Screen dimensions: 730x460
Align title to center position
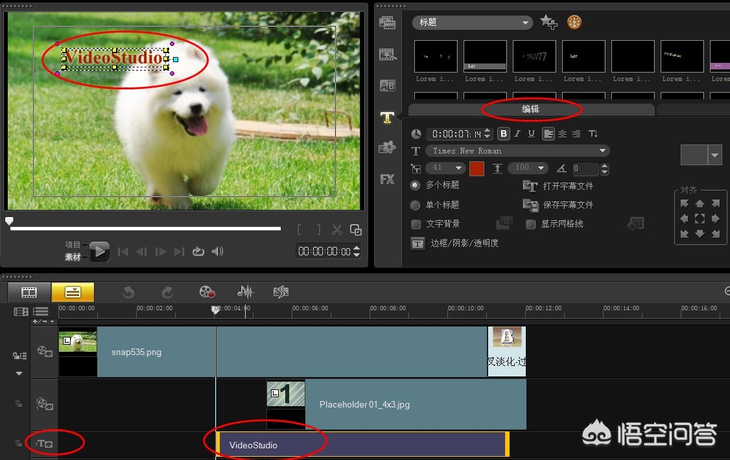click(700, 218)
